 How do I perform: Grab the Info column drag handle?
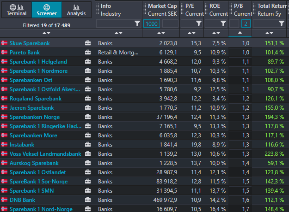click(x=98, y=10)
